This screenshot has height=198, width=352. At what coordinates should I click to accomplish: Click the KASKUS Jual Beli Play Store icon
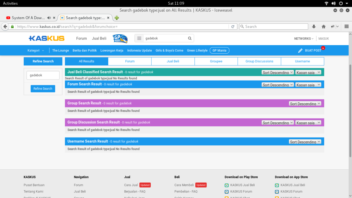(227, 185)
